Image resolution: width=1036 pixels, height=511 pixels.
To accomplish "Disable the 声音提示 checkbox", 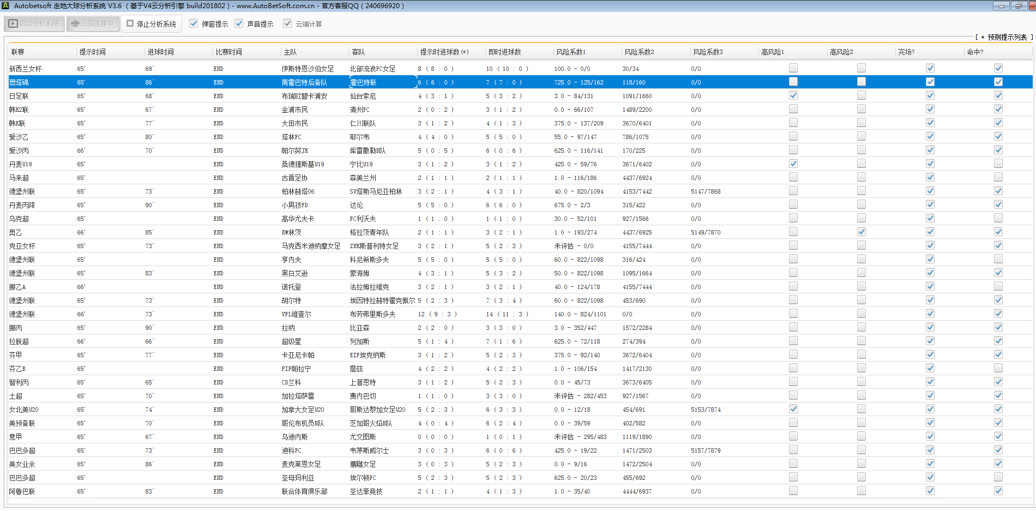I will 239,24.
